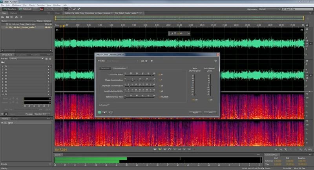Click the trash icon in Files panel

click(22, 17)
